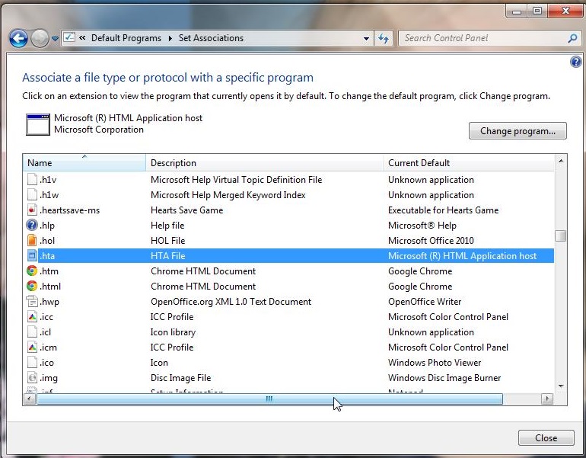Click OpenOffice.org XML 1.0 Text Document
The height and width of the screenshot is (458, 586).
231,302
